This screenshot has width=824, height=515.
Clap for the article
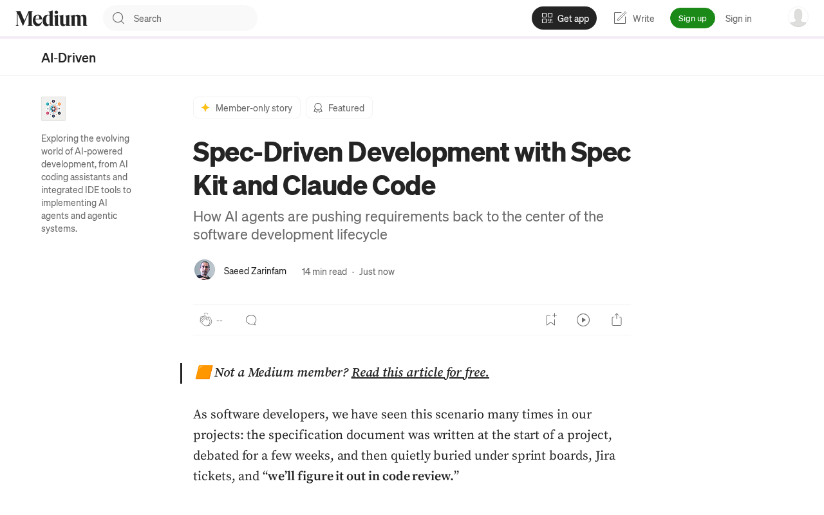click(206, 320)
